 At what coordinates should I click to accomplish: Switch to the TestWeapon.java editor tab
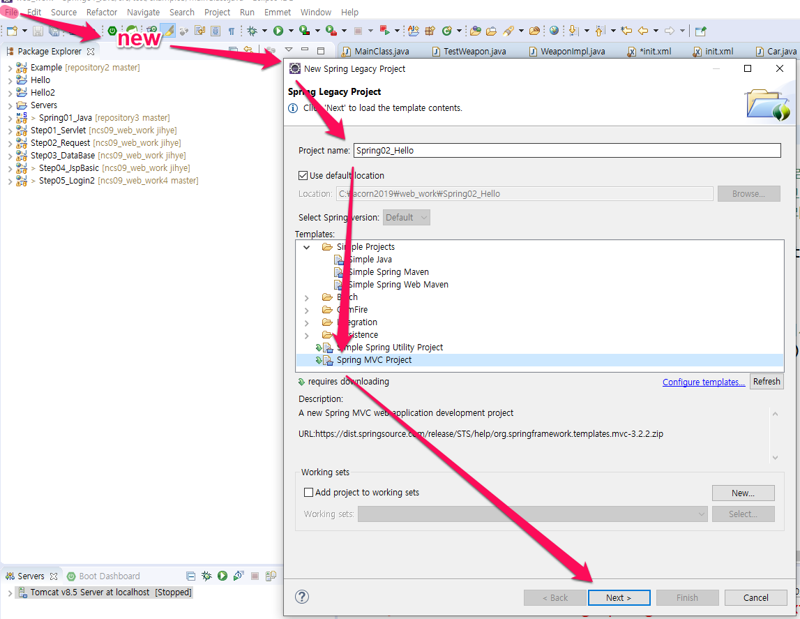pos(469,51)
